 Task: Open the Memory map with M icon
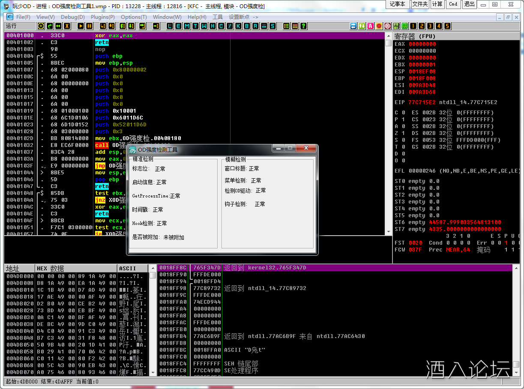tap(187, 26)
